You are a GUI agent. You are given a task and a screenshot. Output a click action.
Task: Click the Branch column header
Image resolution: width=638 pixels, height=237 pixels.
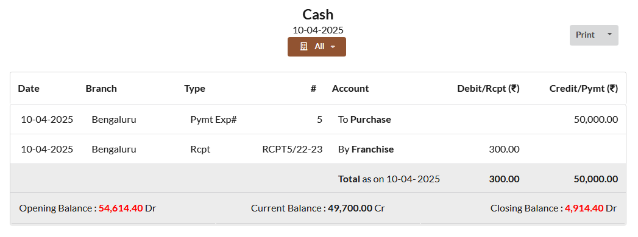coord(101,89)
